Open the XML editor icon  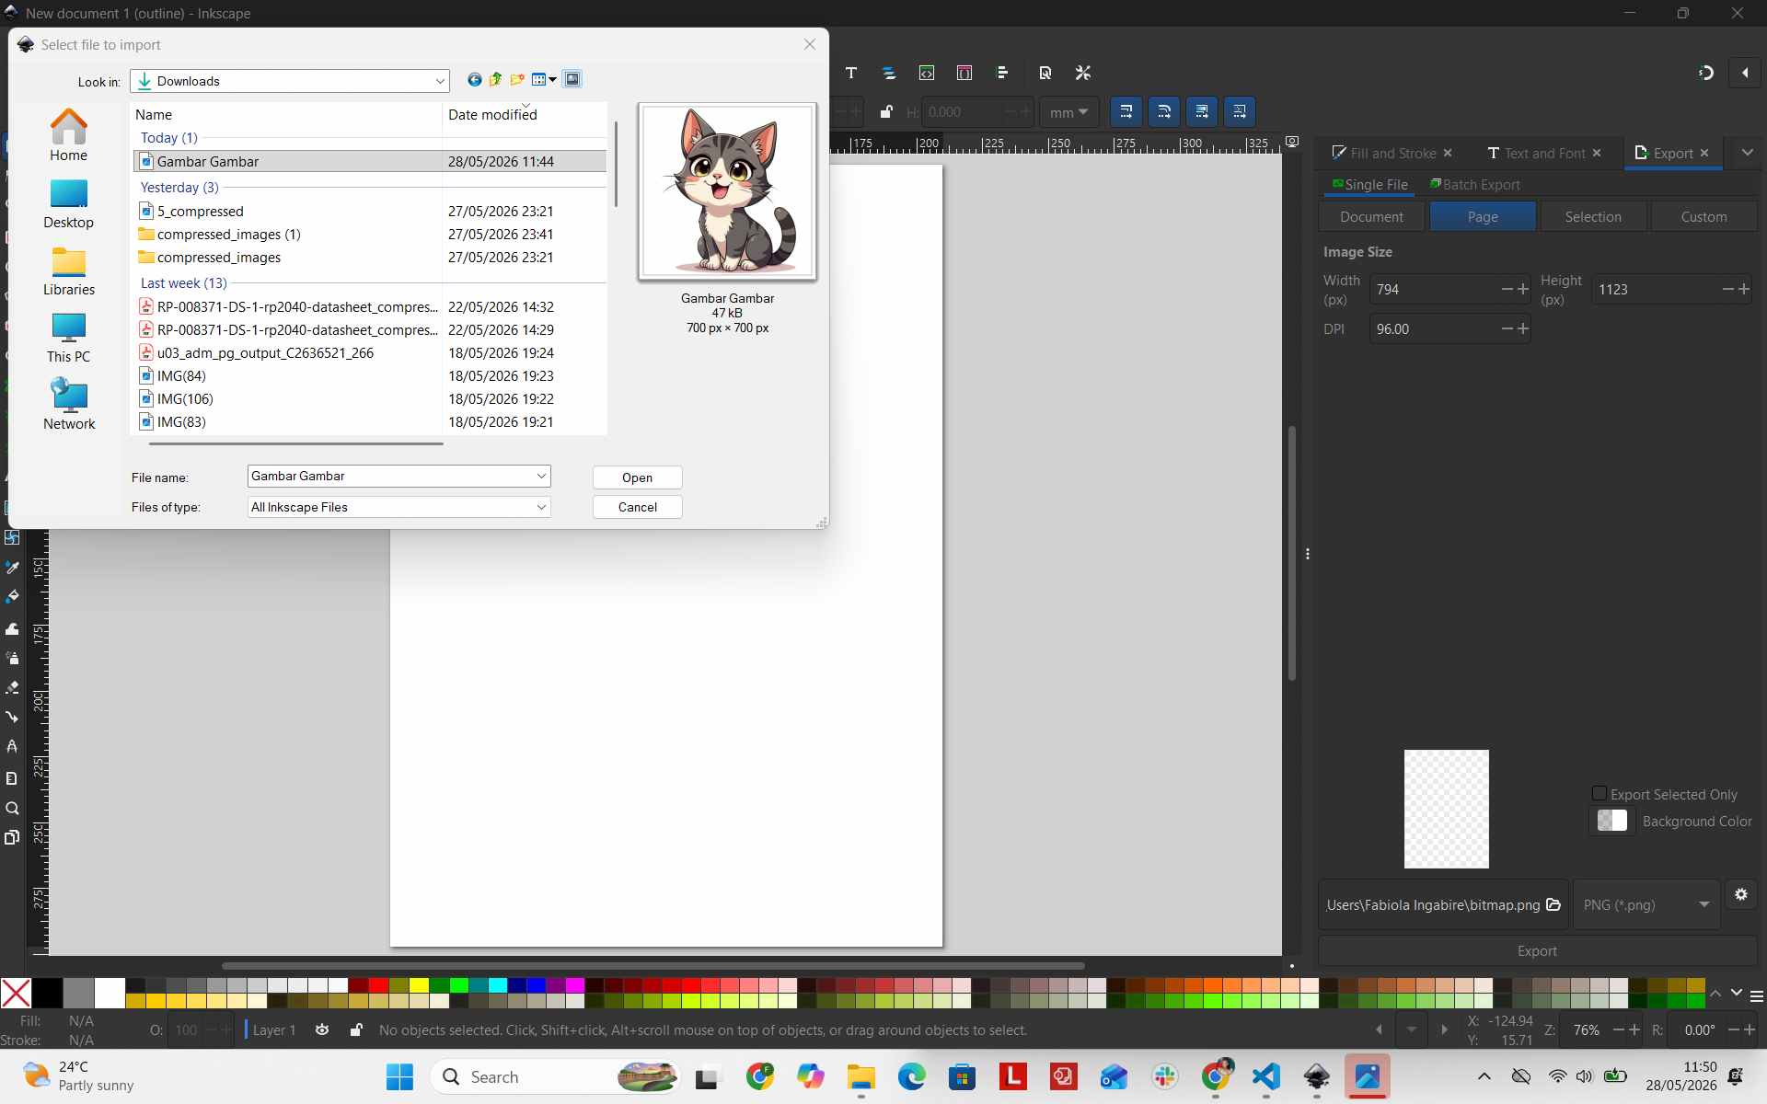point(927,73)
